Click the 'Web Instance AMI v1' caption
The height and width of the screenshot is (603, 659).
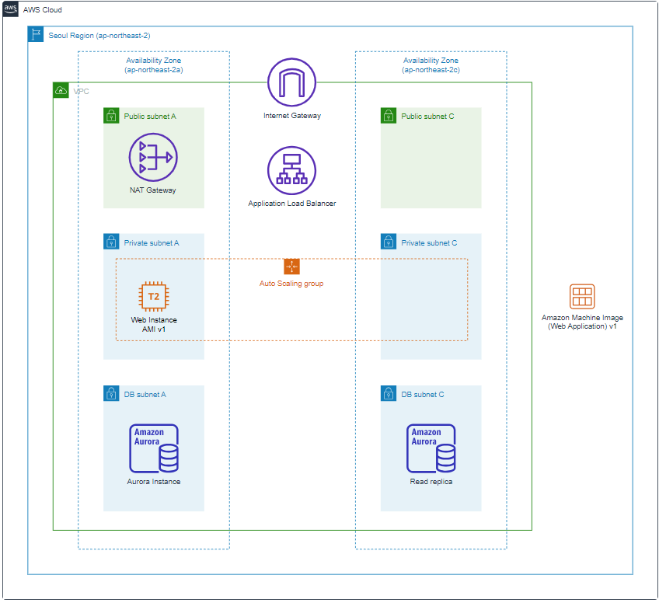click(154, 324)
